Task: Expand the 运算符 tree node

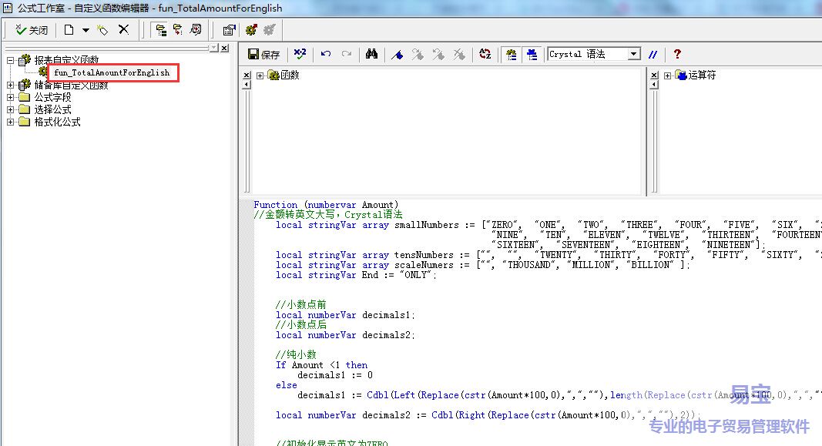Action: 667,75
